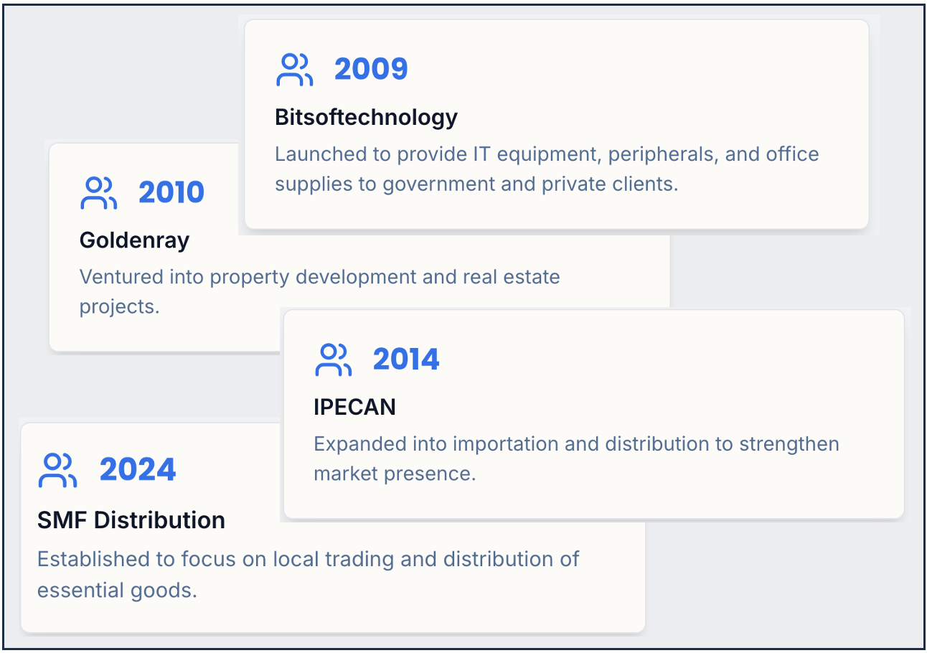
Task: Click the people icon beside 2014
Action: 333,360
